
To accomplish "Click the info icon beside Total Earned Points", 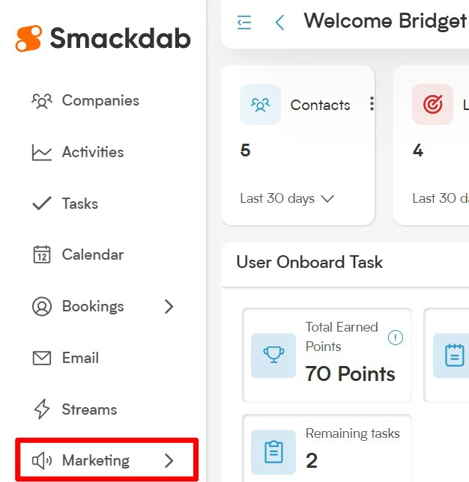I will pos(396,338).
